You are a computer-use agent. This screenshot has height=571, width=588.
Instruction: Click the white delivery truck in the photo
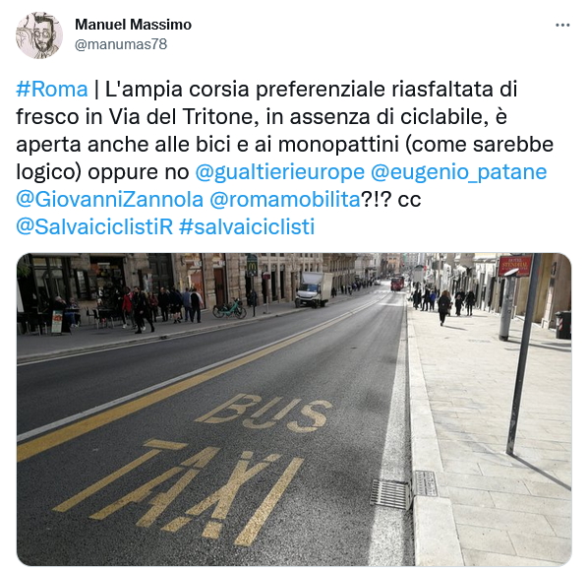tap(314, 289)
